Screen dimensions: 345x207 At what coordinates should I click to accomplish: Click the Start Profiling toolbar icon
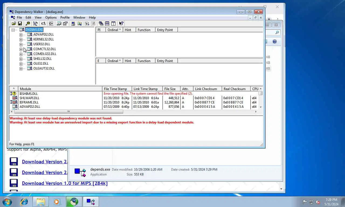[87, 24]
